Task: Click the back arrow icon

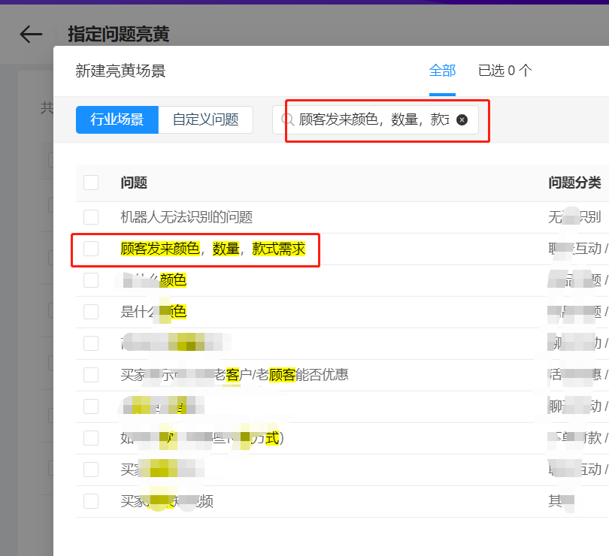Action: tap(31, 35)
